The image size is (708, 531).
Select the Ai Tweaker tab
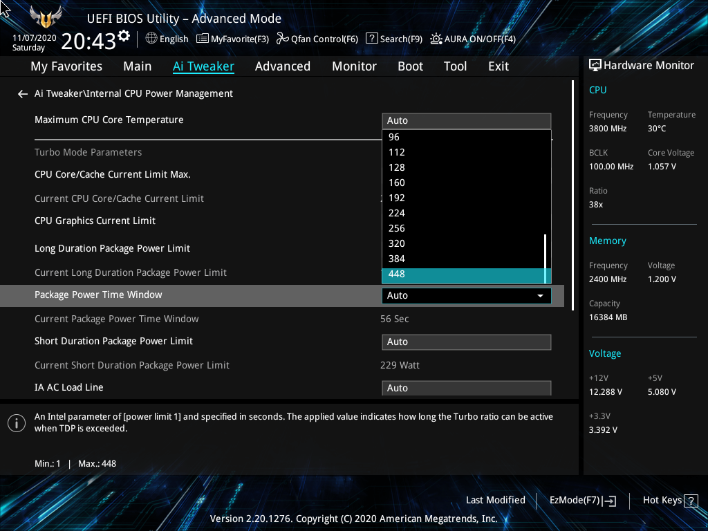point(203,66)
